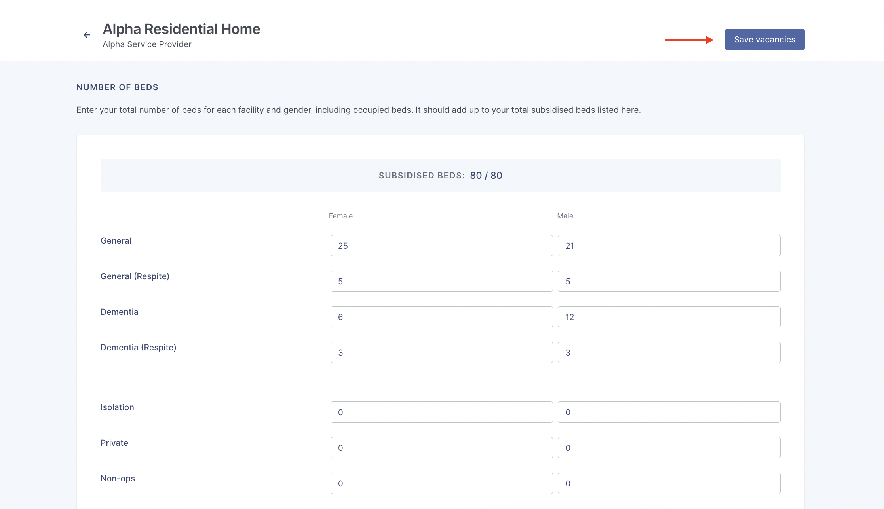Focus the Dementia Male beds input

click(669, 317)
